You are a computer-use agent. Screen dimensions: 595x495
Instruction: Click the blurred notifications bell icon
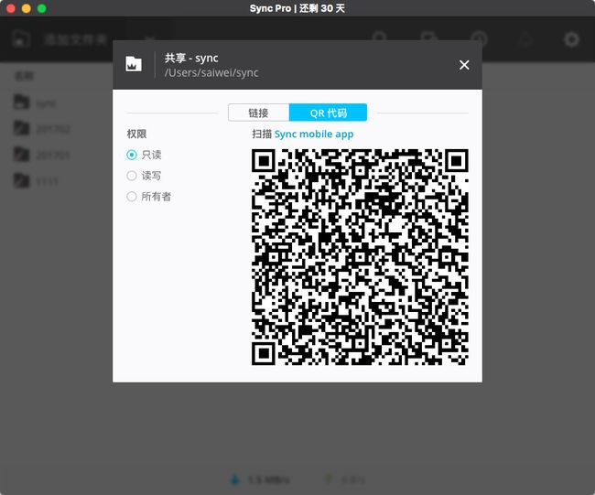(x=525, y=39)
